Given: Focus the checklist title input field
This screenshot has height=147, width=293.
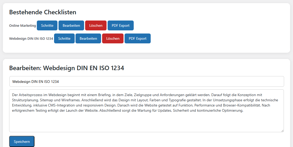Looking at the screenshot, I should point(147,82).
